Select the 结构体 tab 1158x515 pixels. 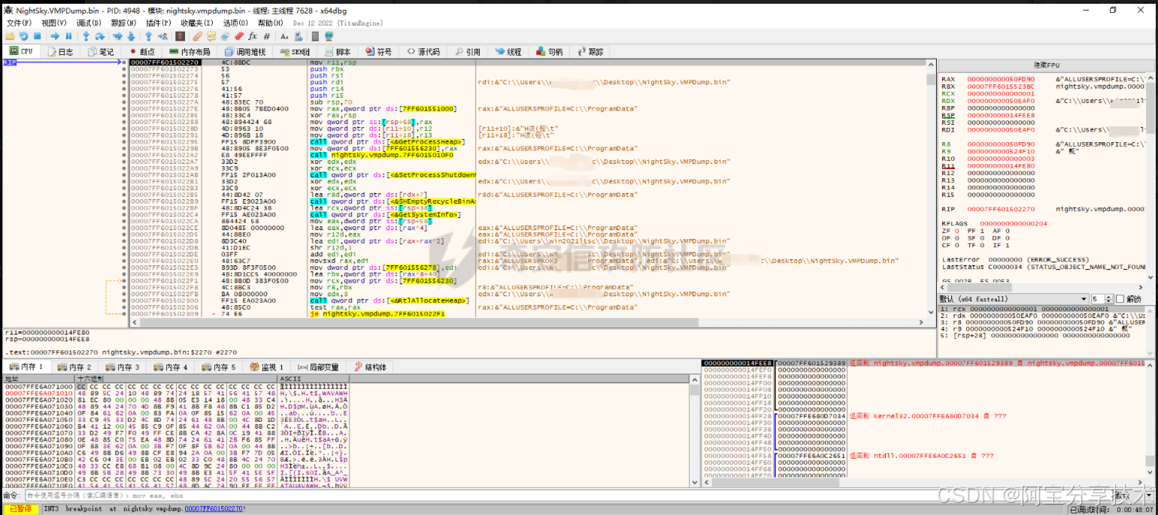pos(370,367)
